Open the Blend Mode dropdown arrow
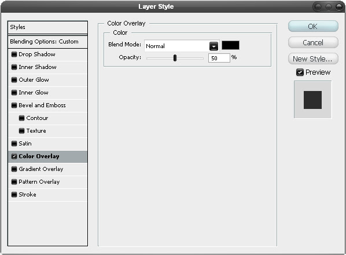The image size is (346, 255). 214,46
